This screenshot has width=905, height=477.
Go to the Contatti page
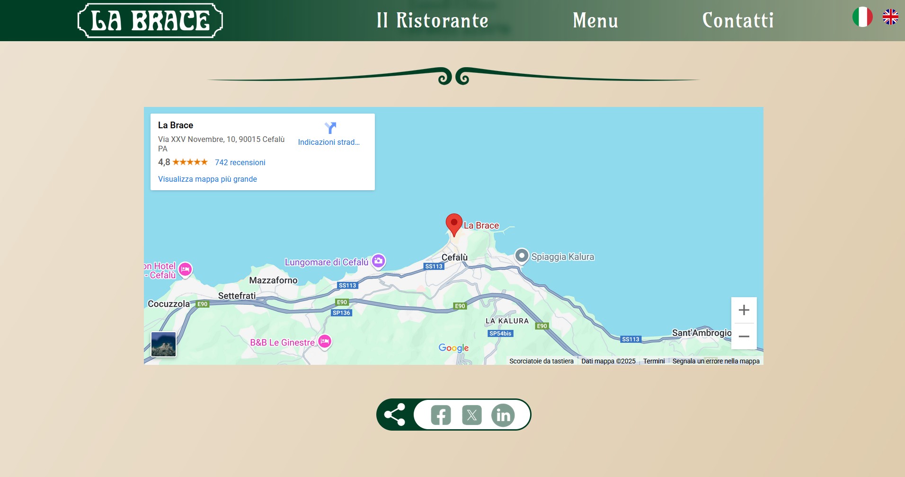(x=738, y=20)
